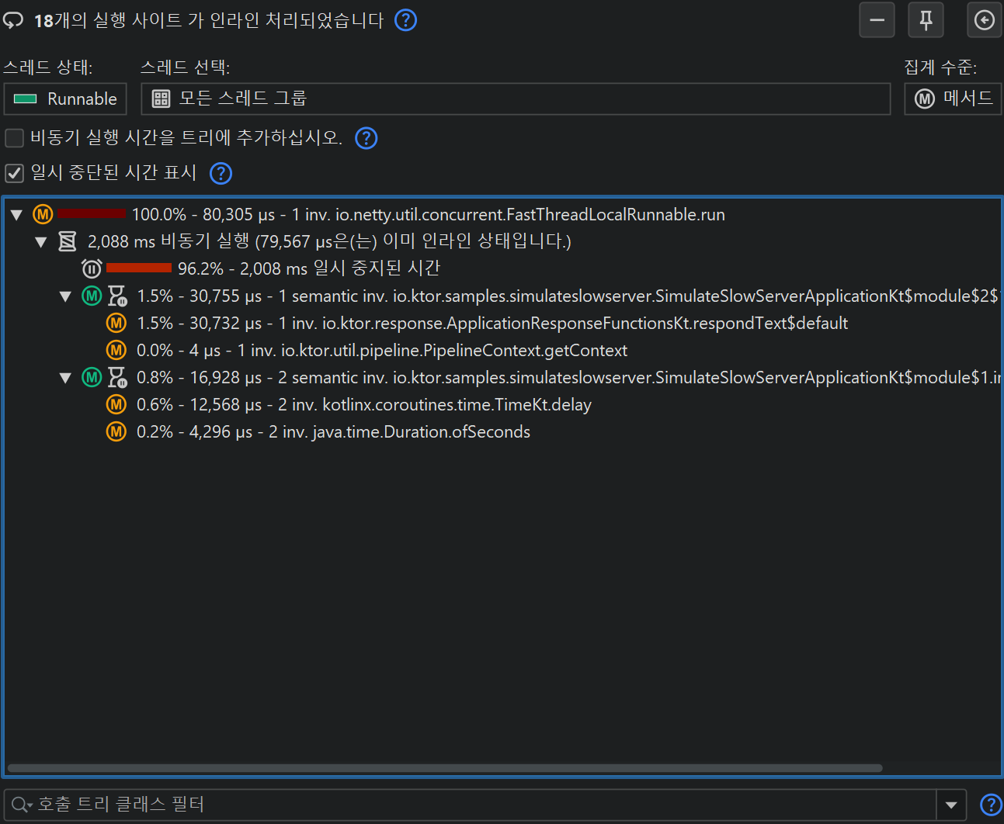Open the Runnable thread state dropdown
This screenshot has height=824, width=1004.
click(x=65, y=99)
